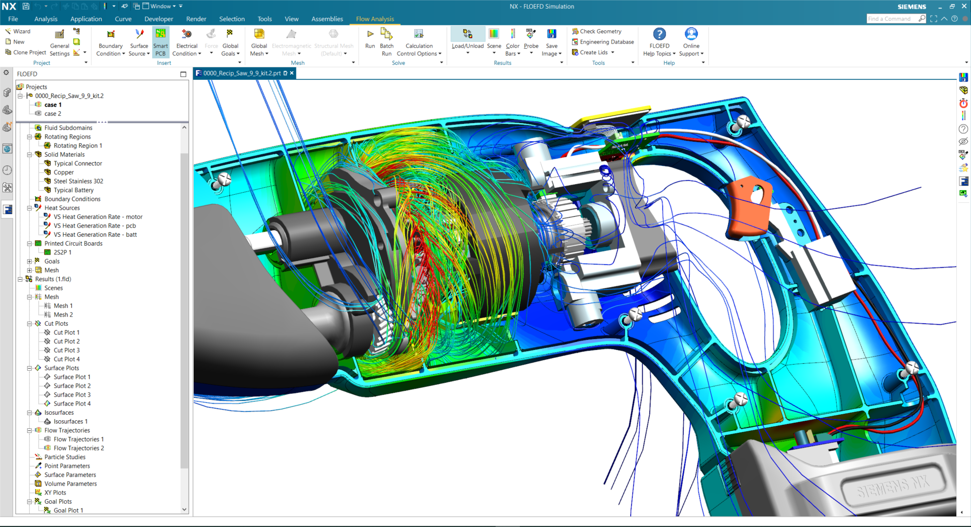Open the Engineering Database tool
This screenshot has height=527, width=971.
[x=602, y=42]
